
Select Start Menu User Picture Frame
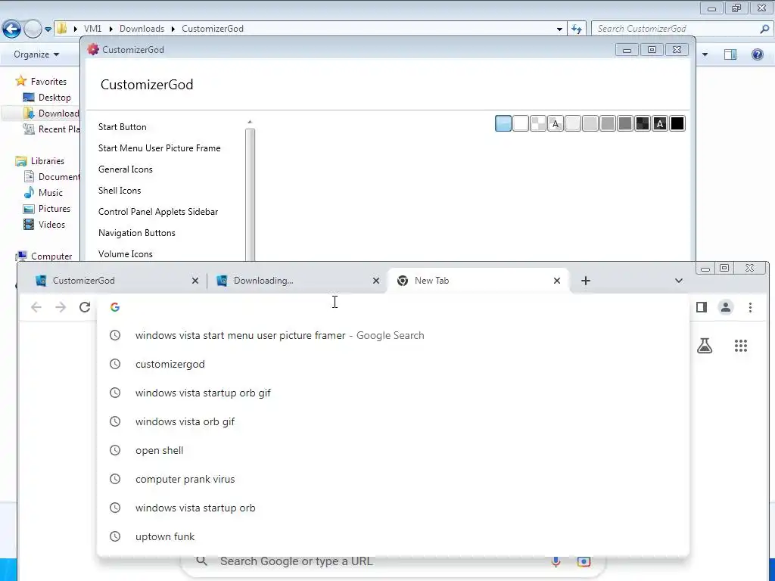click(159, 148)
